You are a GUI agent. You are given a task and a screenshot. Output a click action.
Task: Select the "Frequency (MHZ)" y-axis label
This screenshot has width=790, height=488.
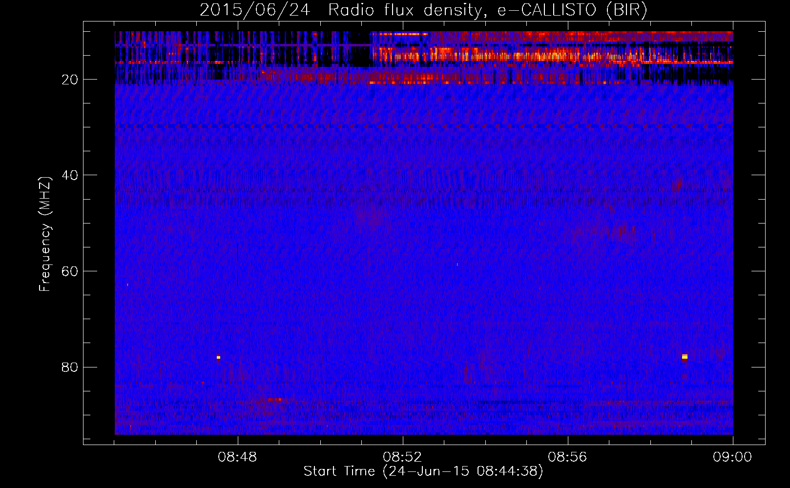[x=45, y=234]
